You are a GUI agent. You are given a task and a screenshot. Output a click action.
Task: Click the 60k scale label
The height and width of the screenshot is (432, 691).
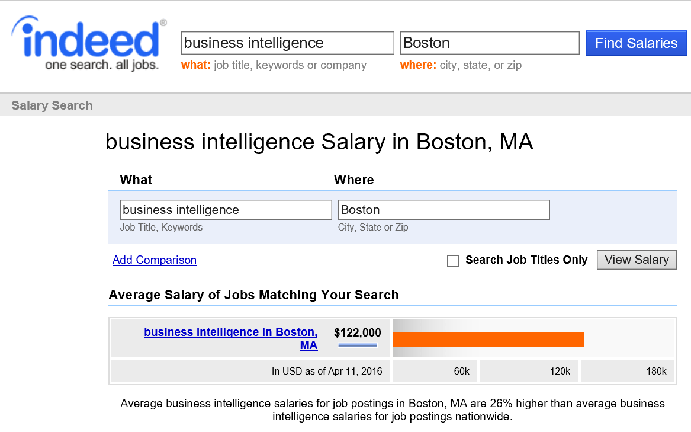(x=461, y=372)
